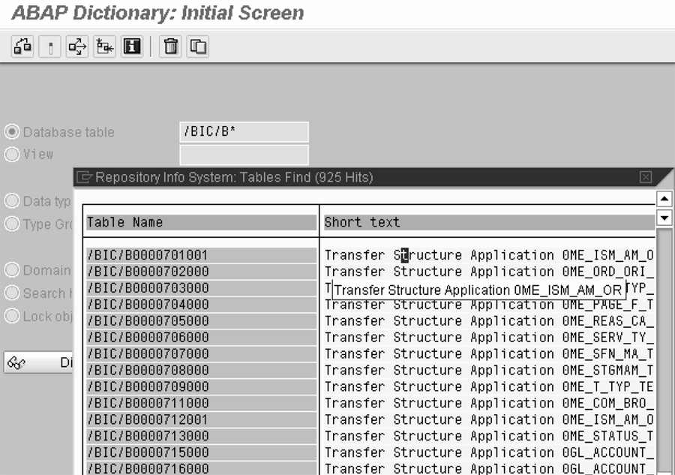
Task: Select table /BIC/B0000706000
Action: point(202,337)
